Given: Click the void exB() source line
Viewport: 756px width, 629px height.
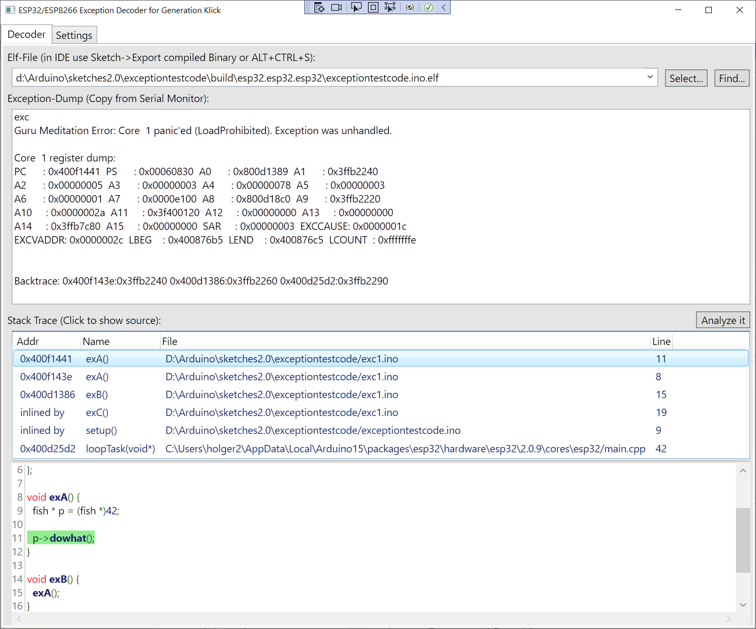Looking at the screenshot, I should click(x=53, y=579).
